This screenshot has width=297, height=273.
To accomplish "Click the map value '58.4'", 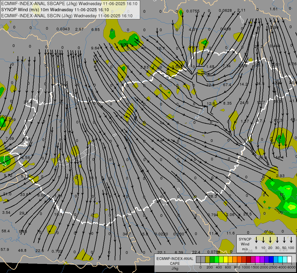I will pos(5,231).
